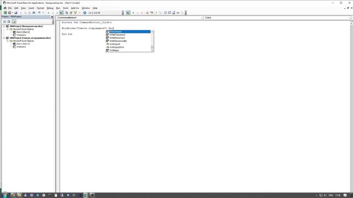Click autocomplete list scroll down arrow
353x198 pixels.
152,51
